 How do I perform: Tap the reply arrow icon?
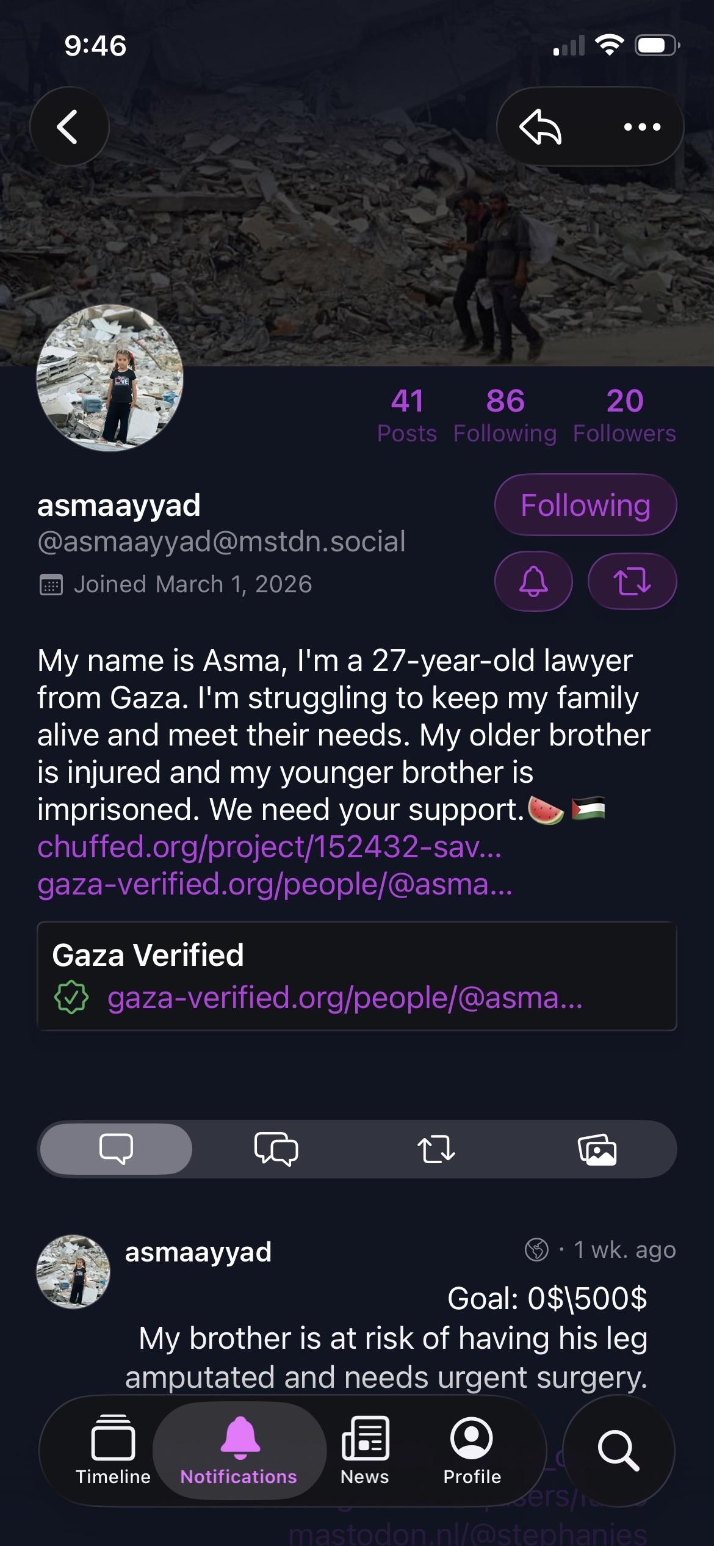click(541, 126)
